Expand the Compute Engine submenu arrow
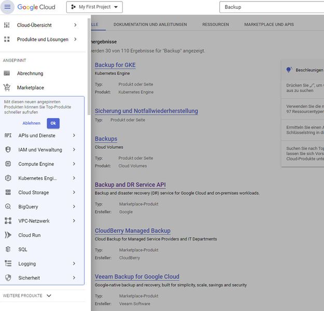324x311 pixels. (x=74, y=164)
